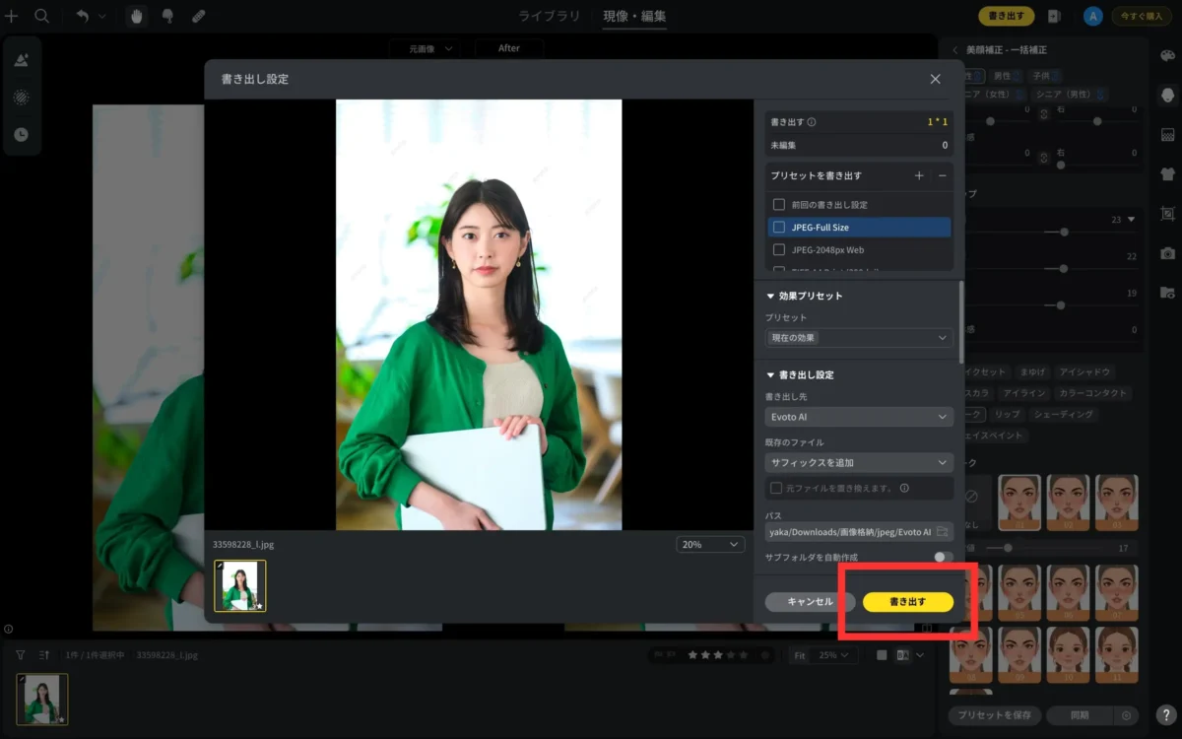Viewport: 1182px width, 739px height.
Task: Click the yellow 書き出す button in dialog
Action: point(908,602)
